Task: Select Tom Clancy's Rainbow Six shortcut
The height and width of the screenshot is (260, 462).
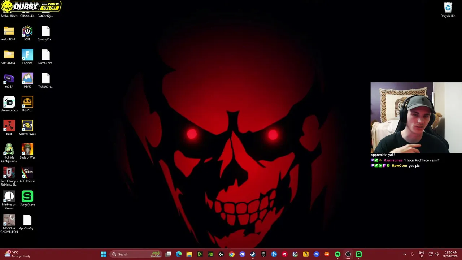Action: [9, 177]
